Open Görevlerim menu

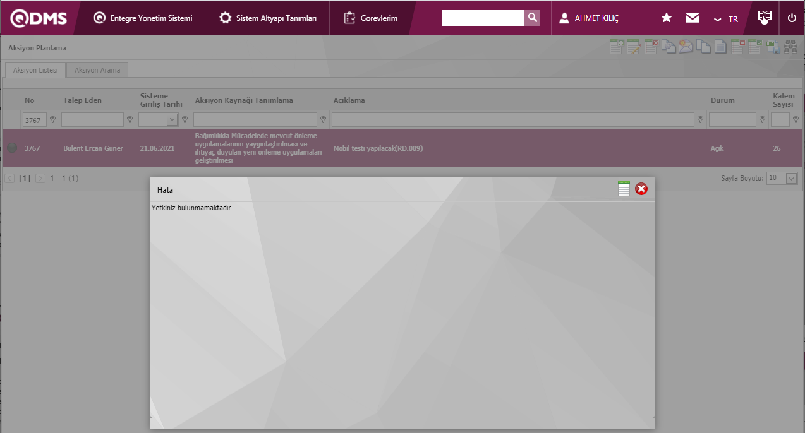tap(371, 18)
